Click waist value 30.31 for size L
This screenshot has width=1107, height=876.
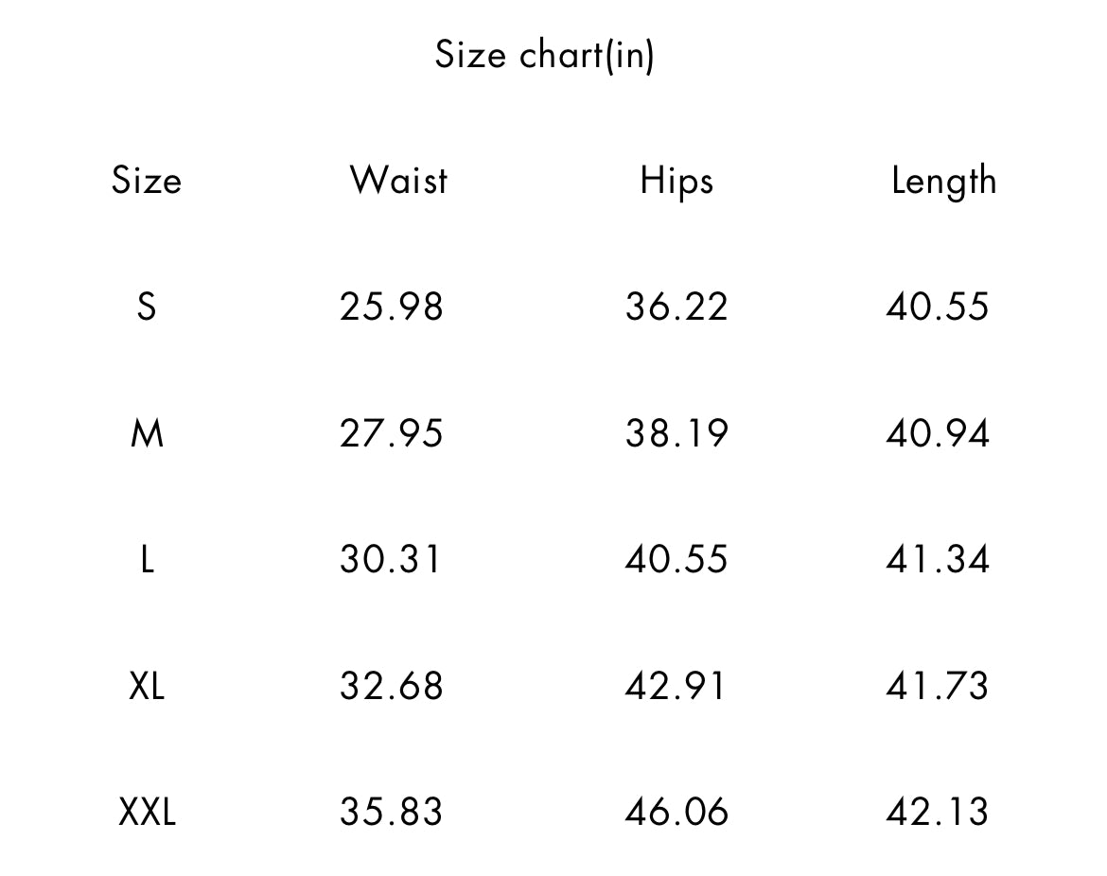click(x=392, y=559)
